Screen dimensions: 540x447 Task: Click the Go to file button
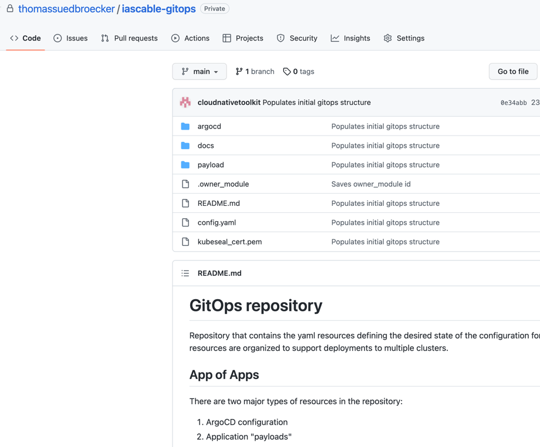click(513, 72)
